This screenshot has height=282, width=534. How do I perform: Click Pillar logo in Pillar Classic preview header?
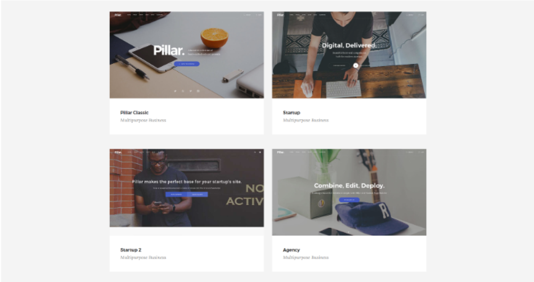pos(118,15)
